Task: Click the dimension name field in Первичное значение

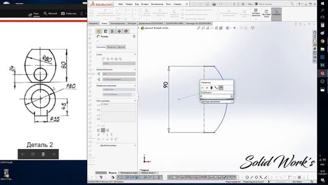Action: point(119,89)
